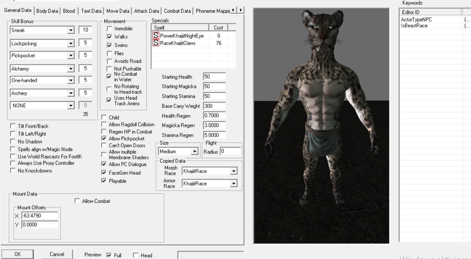The height and width of the screenshot is (259, 471).
Task: Select the Combat Data tab
Action: (177, 11)
